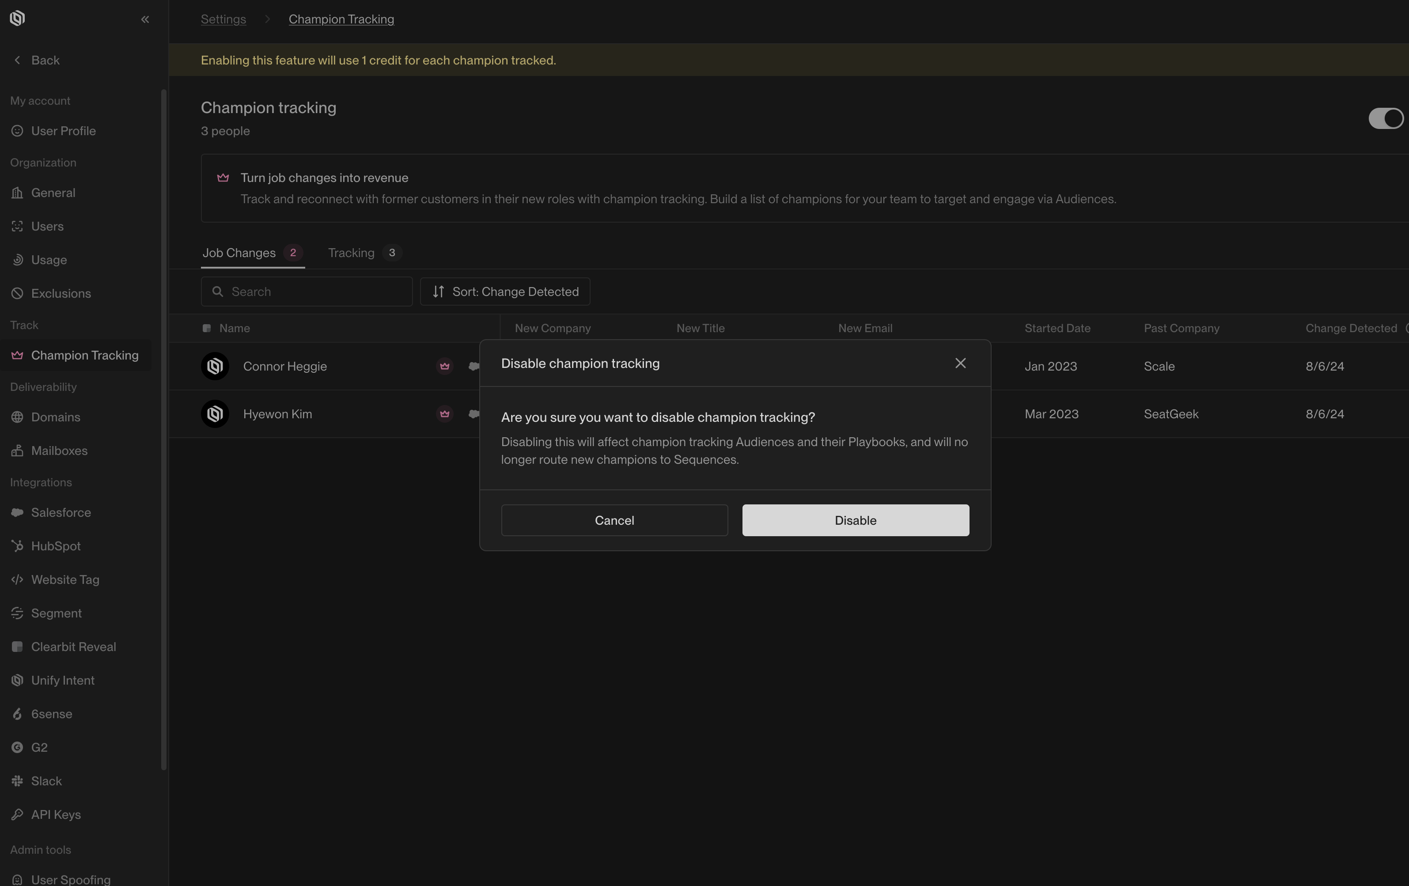Click Connor Heggie's avatar thumbnail
Viewport: 1409px width, 886px height.
pyautogui.click(x=215, y=366)
